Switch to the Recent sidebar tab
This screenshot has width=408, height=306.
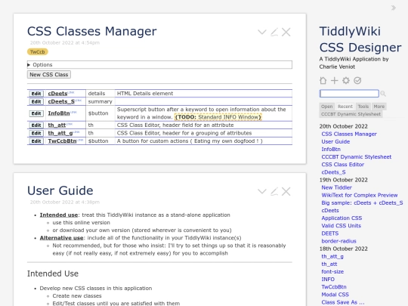point(345,107)
